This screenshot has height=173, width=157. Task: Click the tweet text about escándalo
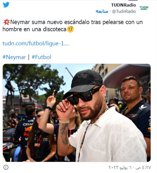pyautogui.click(x=72, y=26)
